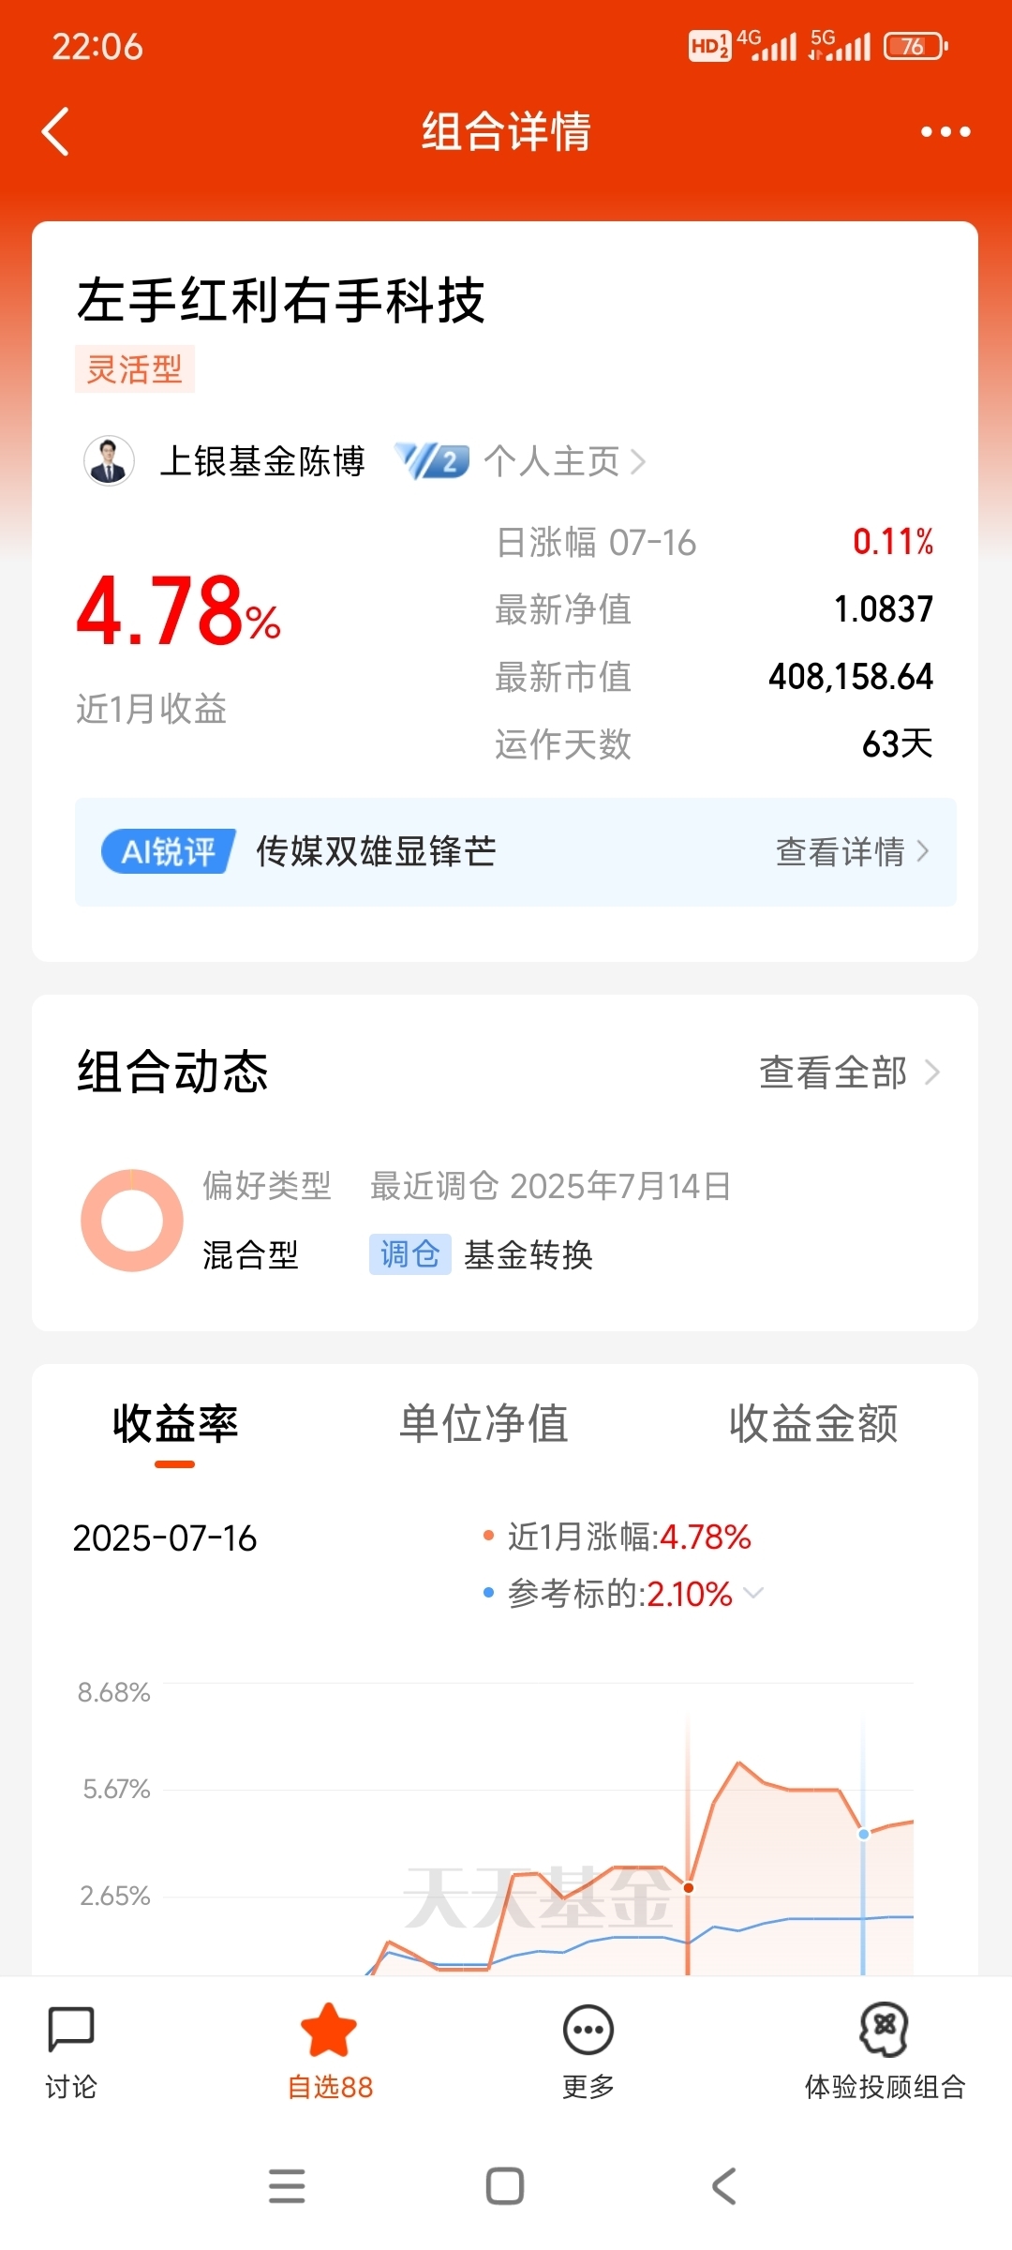Switch to the 单位净值 tab
Viewport: 1012px width, 2250px height.
click(484, 1423)
